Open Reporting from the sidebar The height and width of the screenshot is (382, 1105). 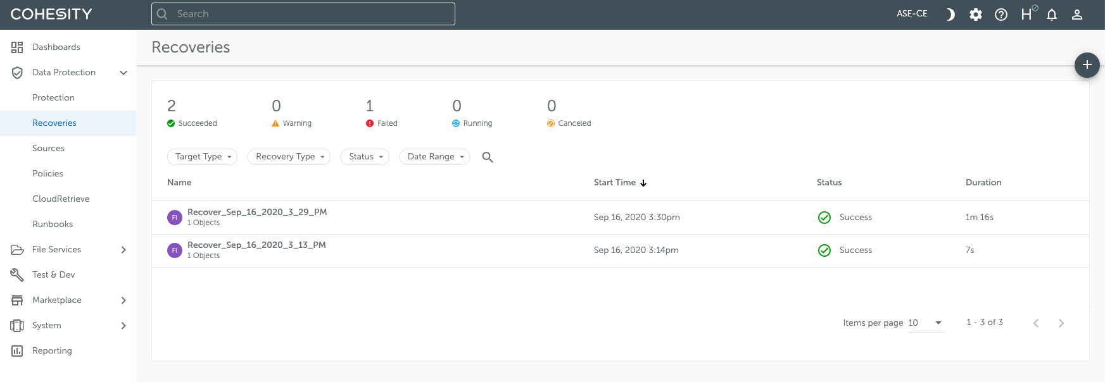(52, 350)
